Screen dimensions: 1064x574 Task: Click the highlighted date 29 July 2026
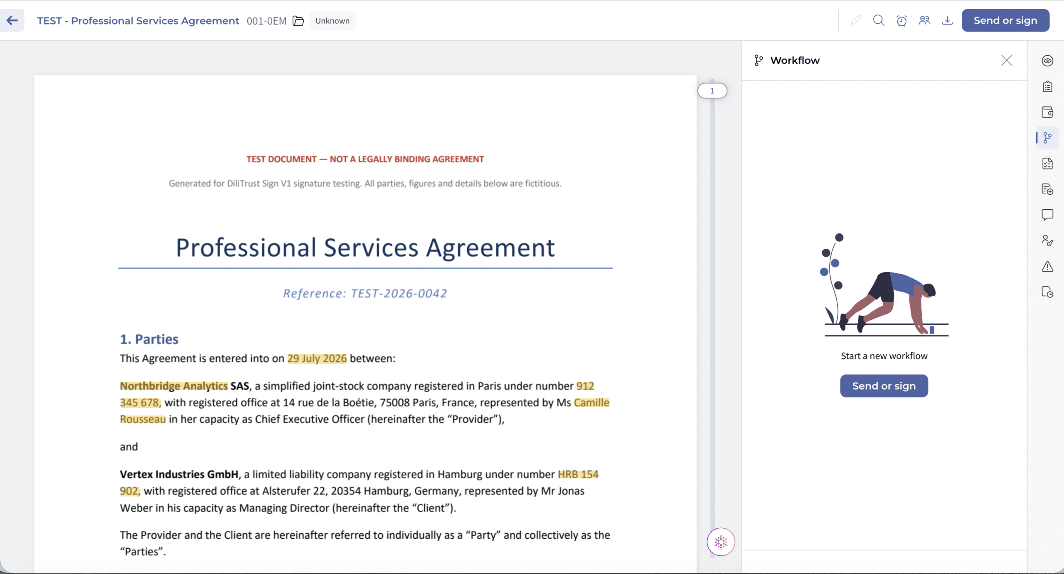point(317,358)
